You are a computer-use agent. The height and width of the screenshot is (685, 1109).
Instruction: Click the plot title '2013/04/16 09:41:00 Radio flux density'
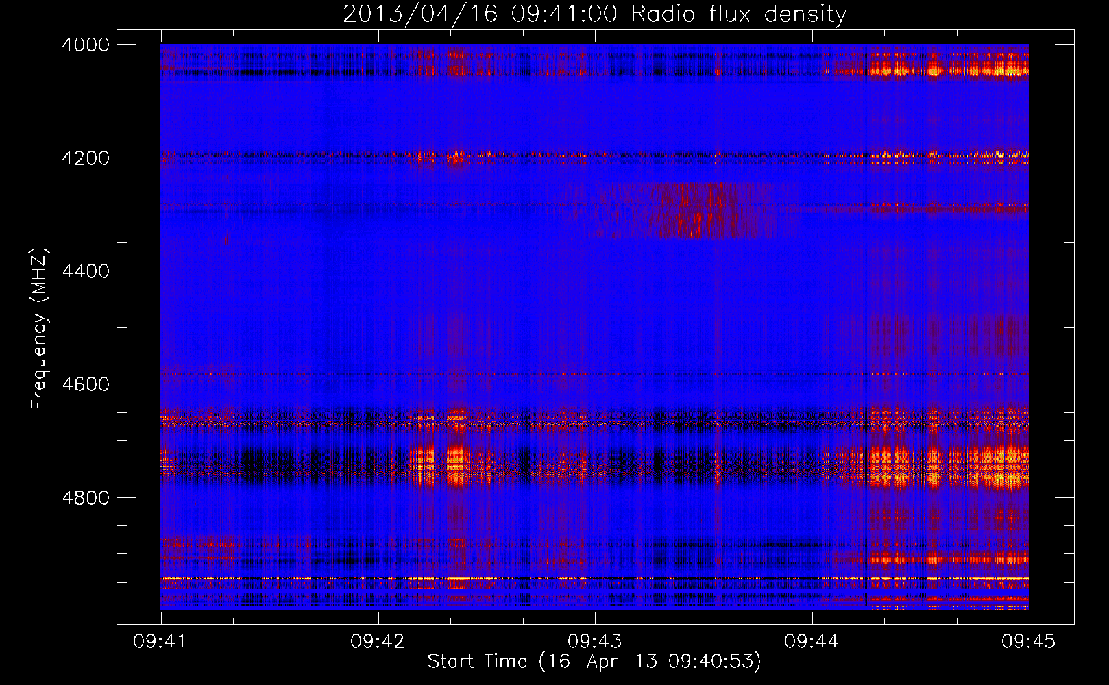pos(594,14)
